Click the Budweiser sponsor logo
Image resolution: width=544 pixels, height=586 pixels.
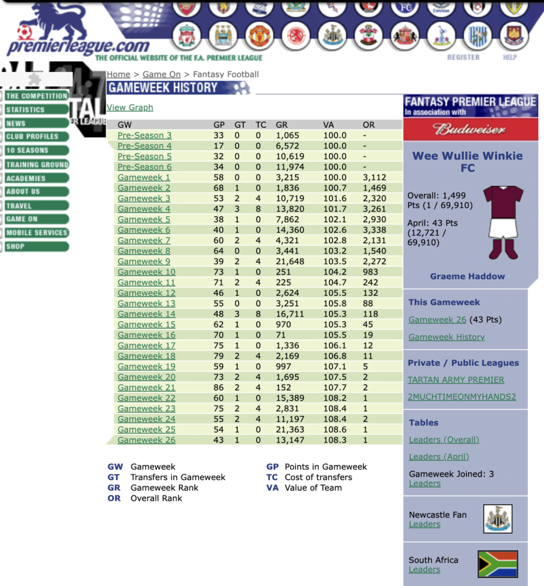470,129
